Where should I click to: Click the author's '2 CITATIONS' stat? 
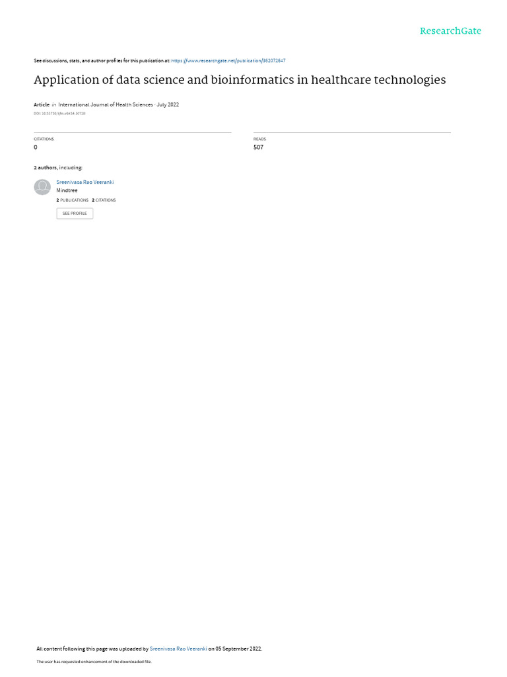pos(104,200)
